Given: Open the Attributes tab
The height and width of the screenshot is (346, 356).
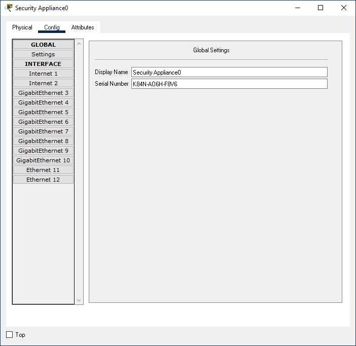Looking at the screenshot, I should click(83, 27).
